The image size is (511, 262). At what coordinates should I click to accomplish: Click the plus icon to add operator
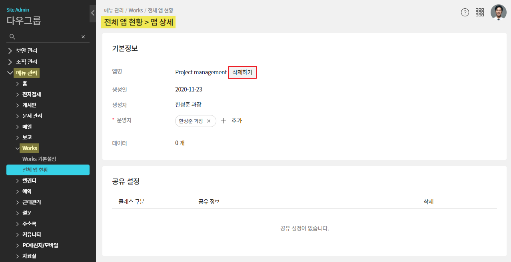coord(224,121)
